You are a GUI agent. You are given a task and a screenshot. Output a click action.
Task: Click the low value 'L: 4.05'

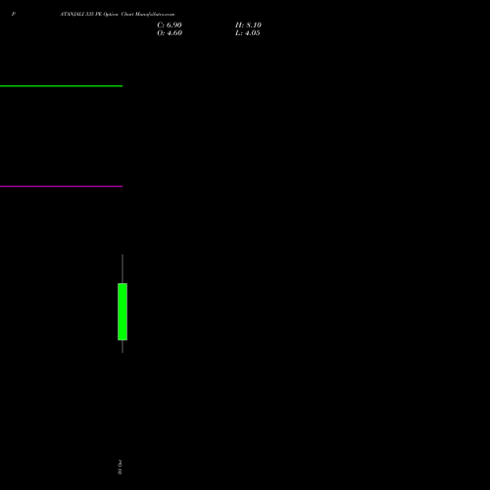248,33
